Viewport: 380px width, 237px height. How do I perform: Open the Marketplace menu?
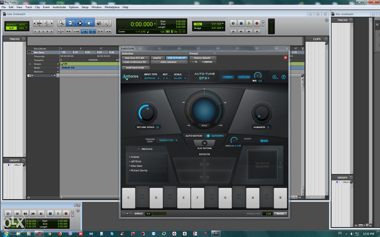112,7
